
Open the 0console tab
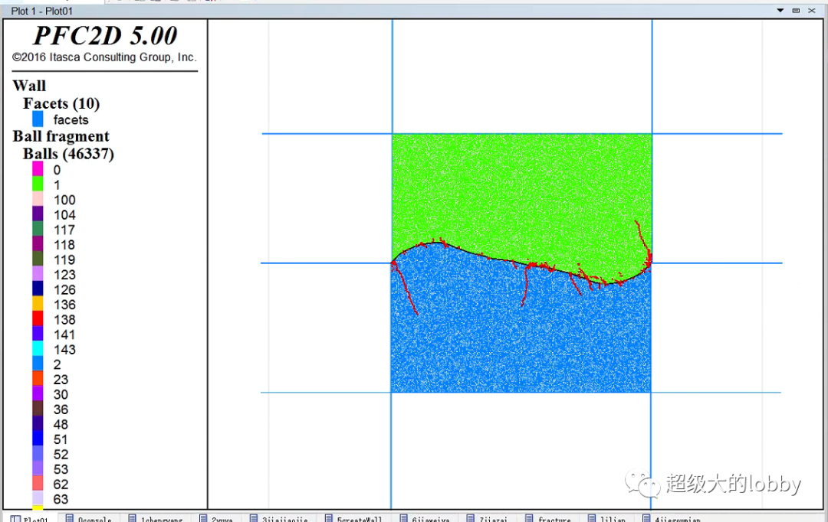tap(89, 519)
